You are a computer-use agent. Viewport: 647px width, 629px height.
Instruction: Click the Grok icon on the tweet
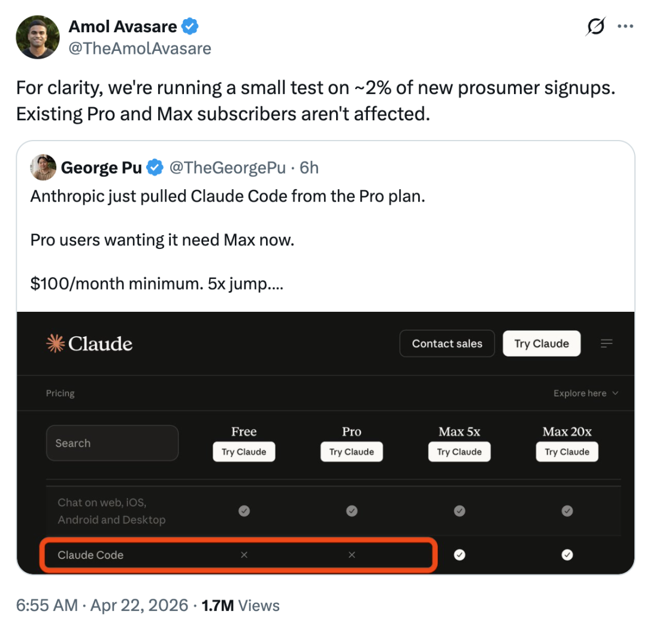(595, 27)
